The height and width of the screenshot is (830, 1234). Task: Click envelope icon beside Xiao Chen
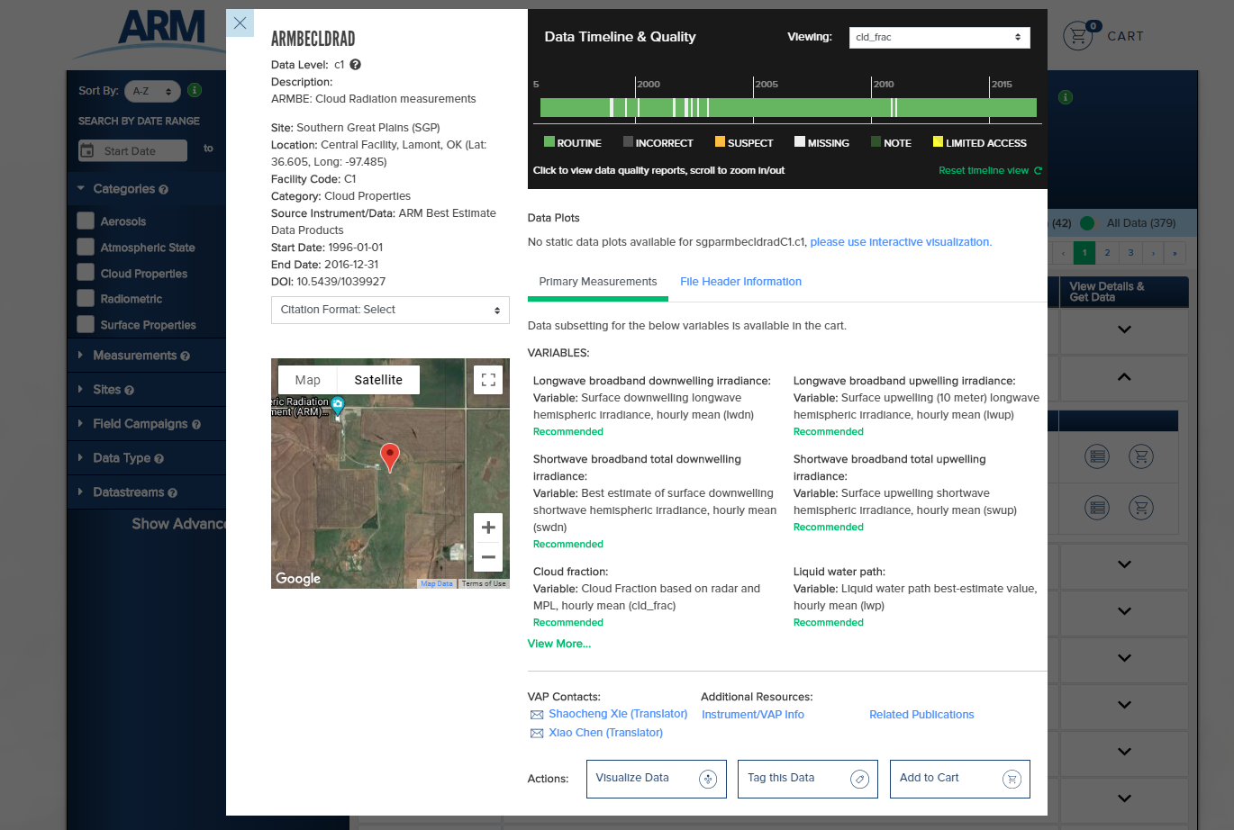pyautogui.click(x=537, y=734)
